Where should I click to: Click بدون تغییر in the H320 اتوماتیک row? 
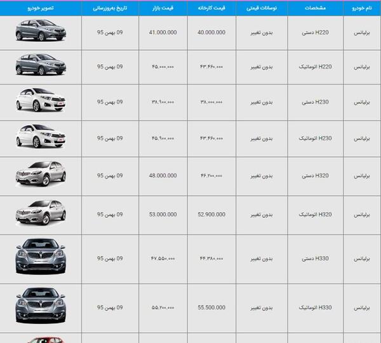(262, 215)
